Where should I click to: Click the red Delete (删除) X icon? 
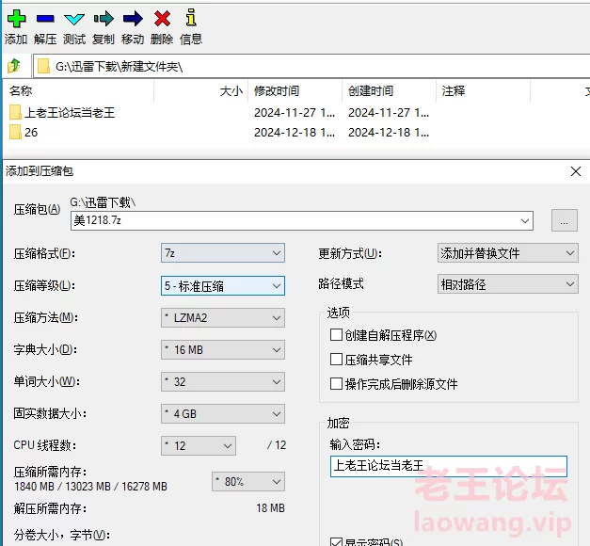[162, 19]
